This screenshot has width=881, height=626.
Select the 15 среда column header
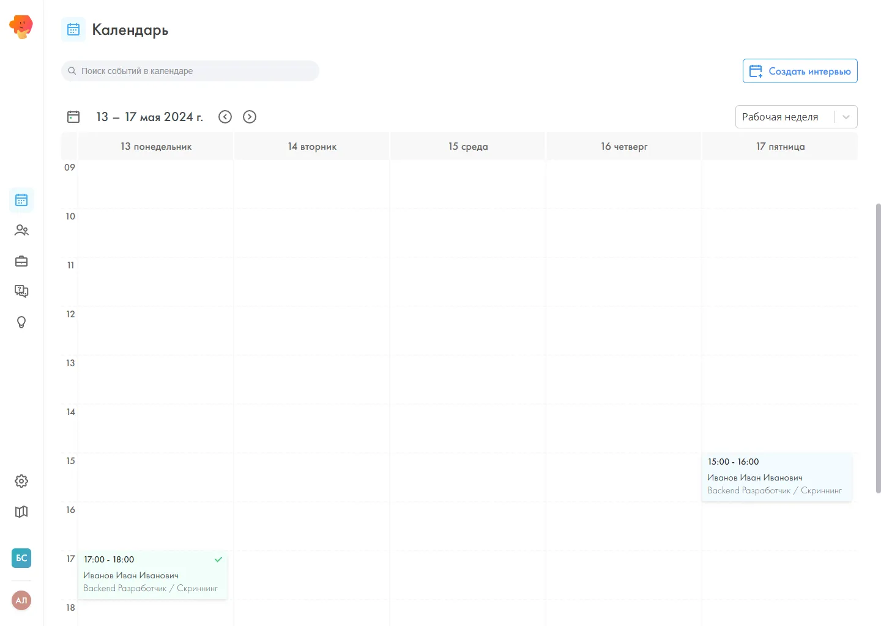coord(468,147)
